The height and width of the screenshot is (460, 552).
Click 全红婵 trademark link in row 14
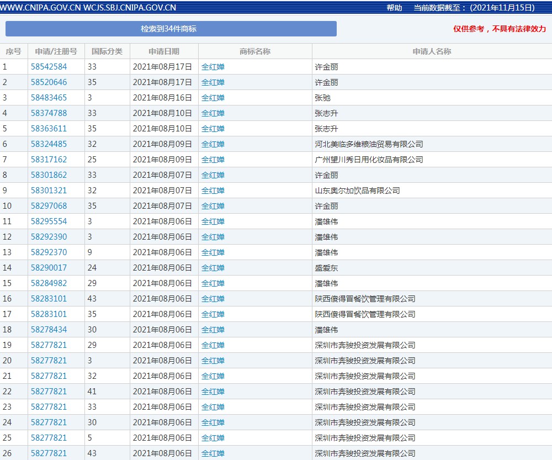(213, 268)
